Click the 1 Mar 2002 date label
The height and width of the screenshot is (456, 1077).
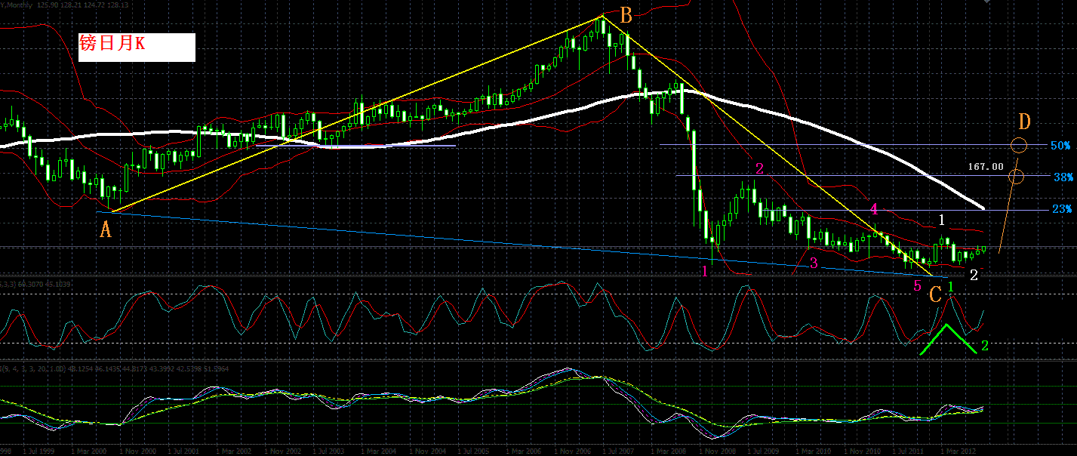233,451
